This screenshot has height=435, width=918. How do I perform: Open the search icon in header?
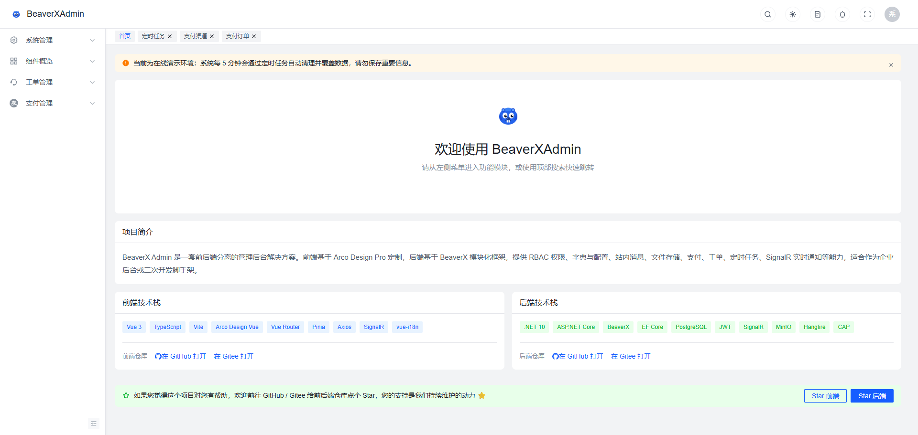click(768, 14)
